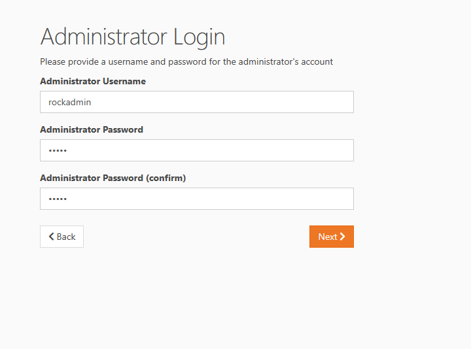This screenshot has height=349, width=471.
Task: Click the 'Please provide a username' instruction text
Action: pyautogui.click(x=186, y=62)
